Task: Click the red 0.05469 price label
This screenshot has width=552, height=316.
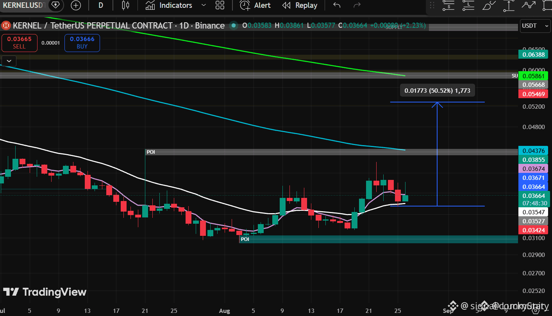Action: coord(533,94)
